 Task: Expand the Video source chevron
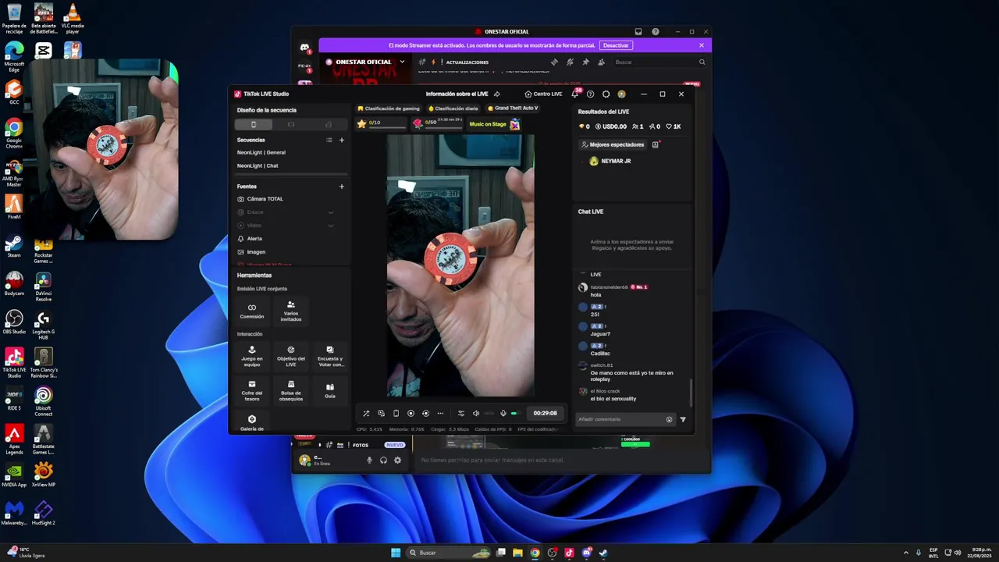click(330, 226)
